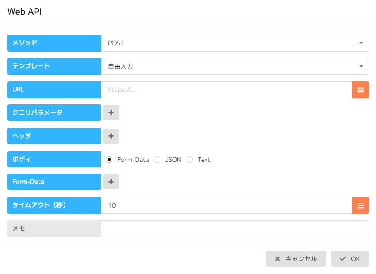This screenshot has height=274, width=376.
Task: Select the Form-Data body radio button
Action: click(109, 160)
